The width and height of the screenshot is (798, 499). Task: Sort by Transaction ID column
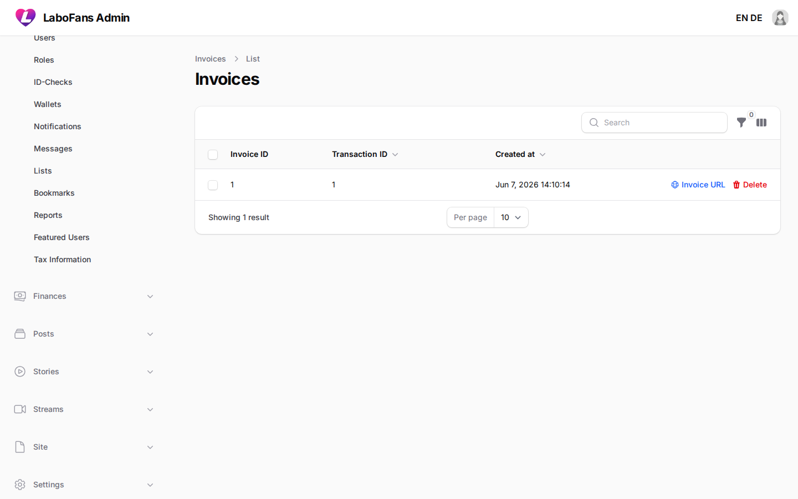(x=365, y=154)
